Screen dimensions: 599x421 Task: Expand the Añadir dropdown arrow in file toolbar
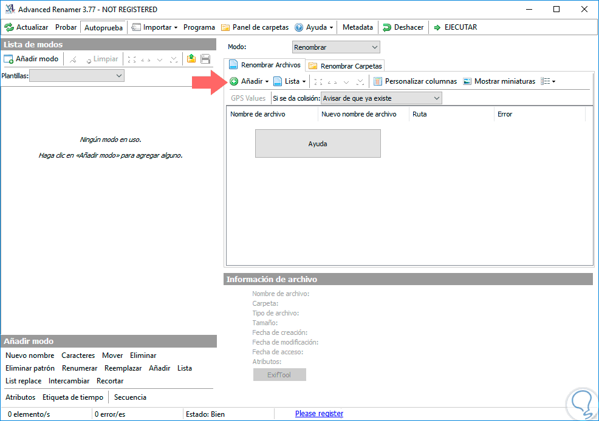[267, 82]
